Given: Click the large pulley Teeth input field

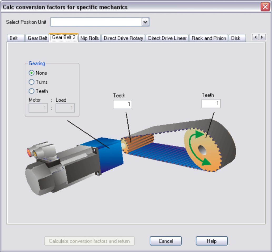Looking at the screenshot, I should click(x=211, y=104).
